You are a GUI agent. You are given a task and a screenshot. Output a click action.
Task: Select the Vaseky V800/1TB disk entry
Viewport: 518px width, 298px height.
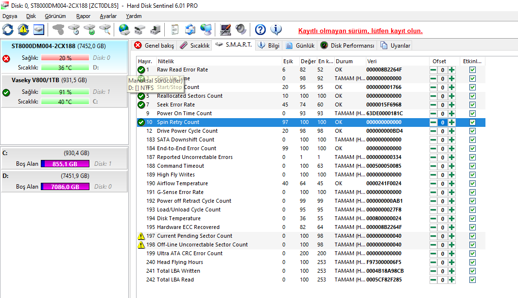pos(65,91)
